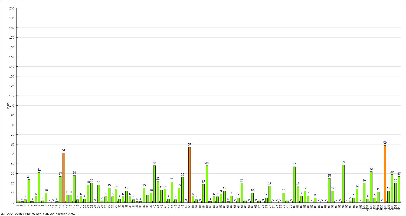The width and height of the screenshot is (406, 216).
Task: Select the green bar valued 31
Action: coord(39,187)
